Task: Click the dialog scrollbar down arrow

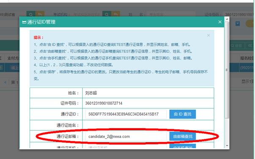Action: pos(227,145)
